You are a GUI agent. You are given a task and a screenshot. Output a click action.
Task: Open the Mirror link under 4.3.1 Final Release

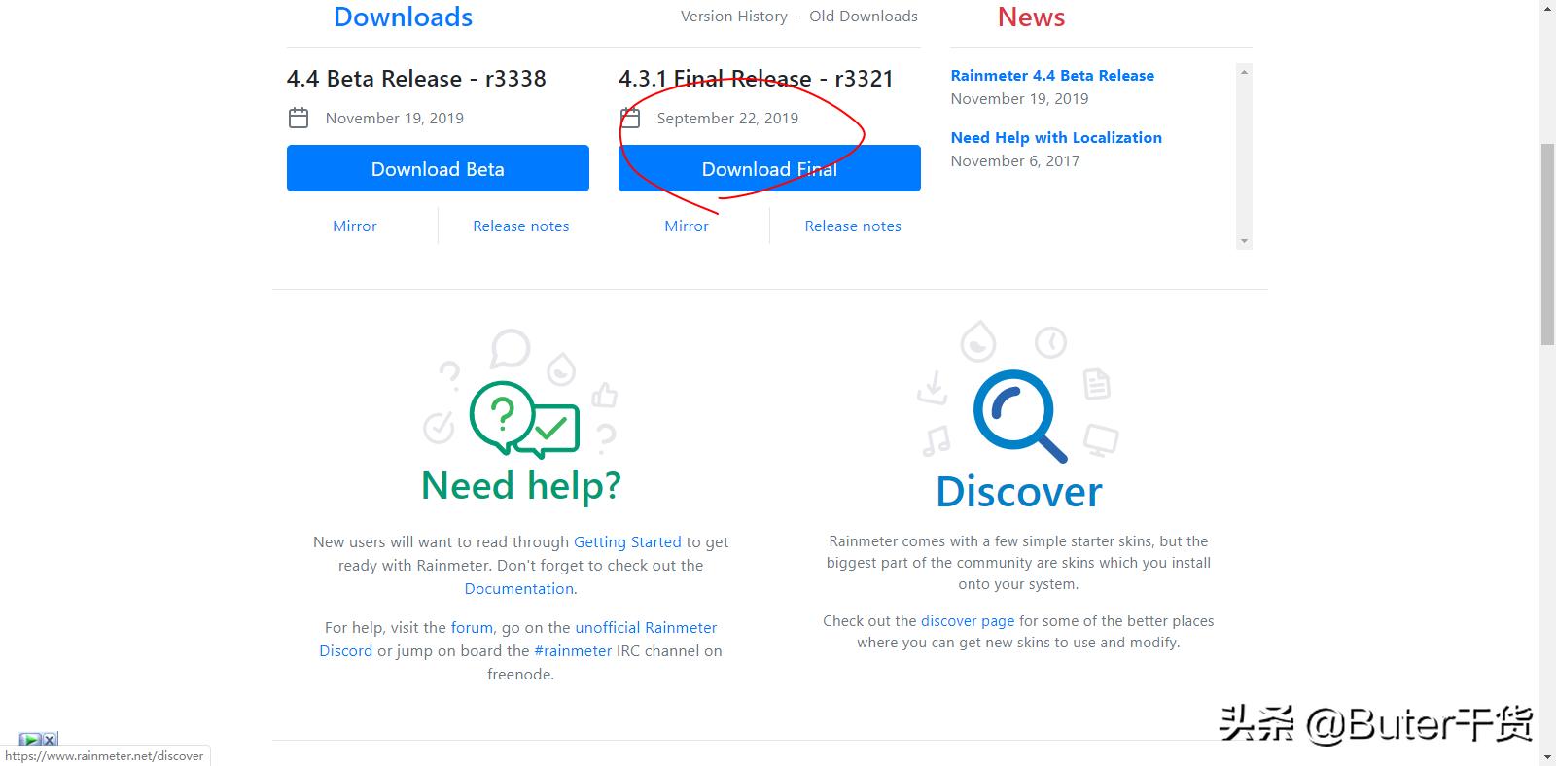687,226
